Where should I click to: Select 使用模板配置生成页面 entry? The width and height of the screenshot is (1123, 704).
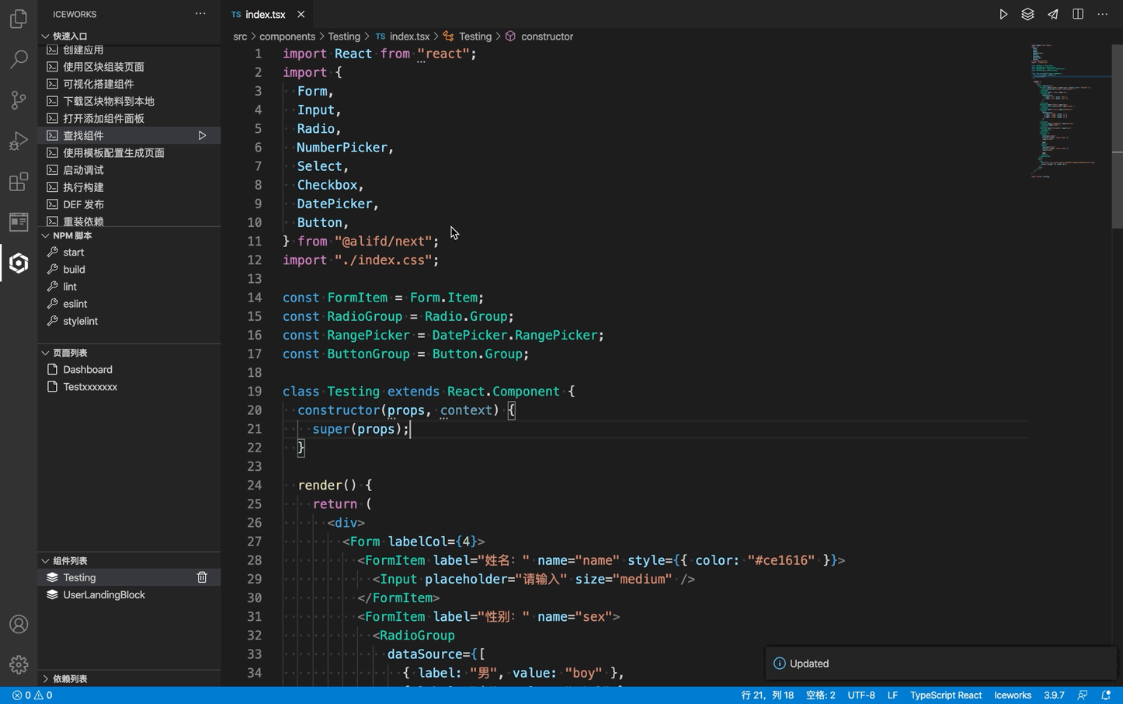tap(129, 153)
